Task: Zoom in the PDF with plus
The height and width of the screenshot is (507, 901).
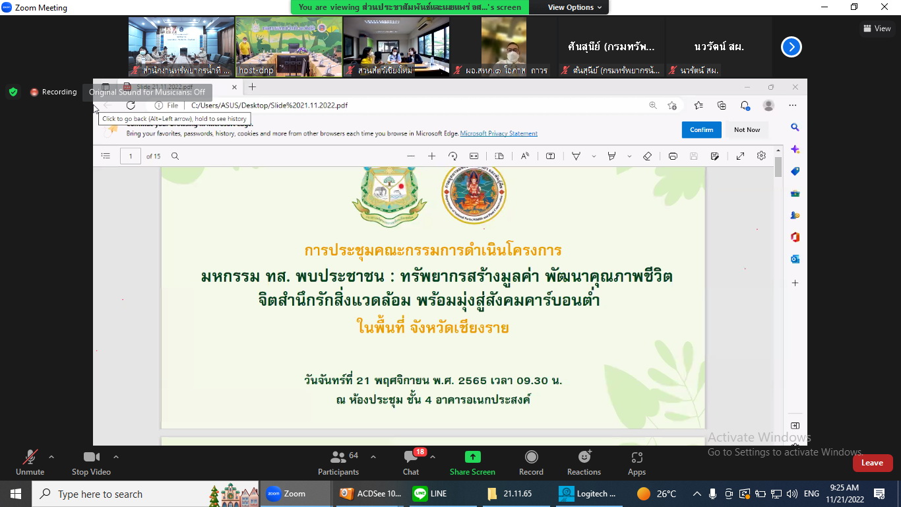Action: [x=432, y=156]
